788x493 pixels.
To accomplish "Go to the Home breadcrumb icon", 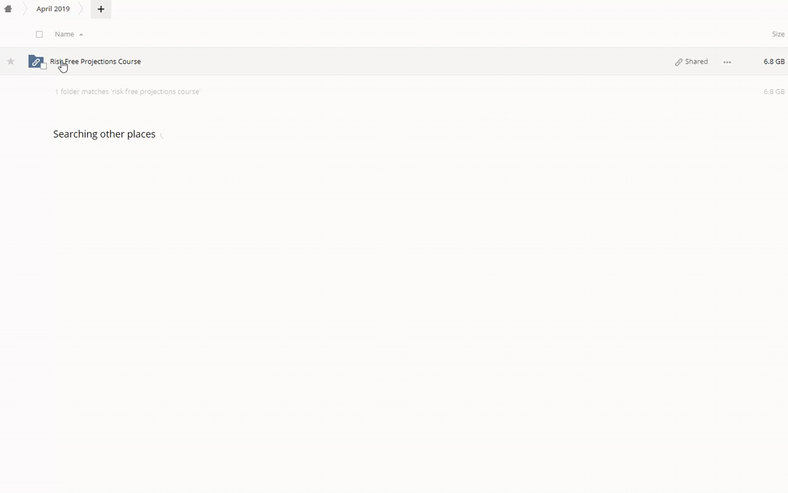I will (8, 9).
